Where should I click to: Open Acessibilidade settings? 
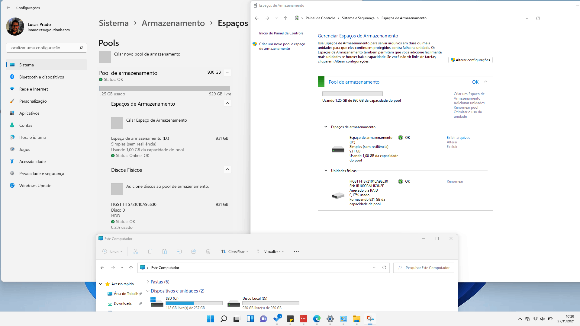tap(47, 161)
